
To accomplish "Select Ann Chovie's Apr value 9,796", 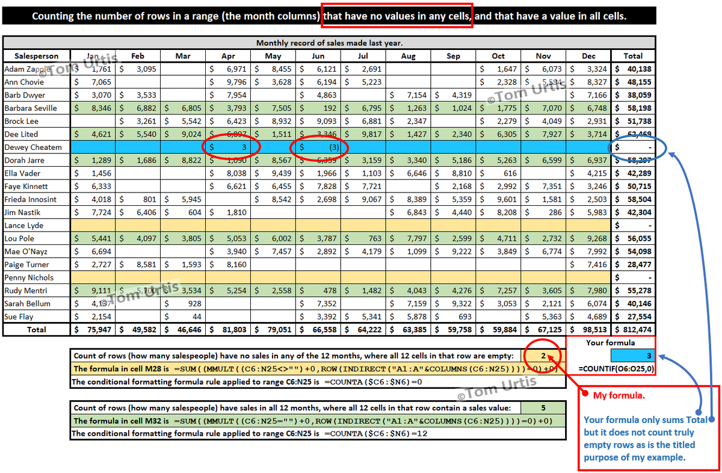I will click(x=229, y=82).
